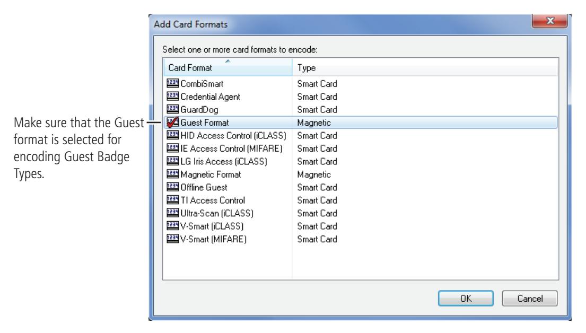The image size is (586, 333).
Task: Uncheck the Guest Format checked icon
Action: [x=172, y=122]
